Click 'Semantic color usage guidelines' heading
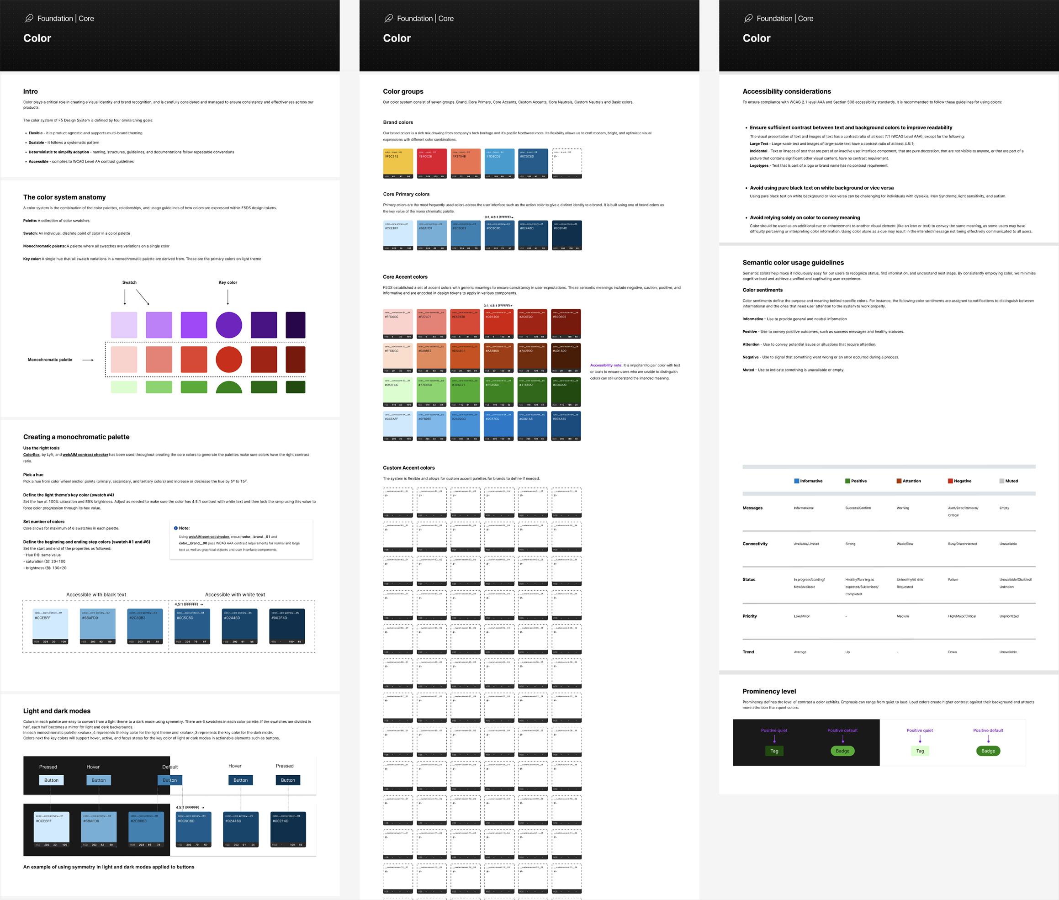Viewport: 1059px width, 900px height. (x=793, y=263)
